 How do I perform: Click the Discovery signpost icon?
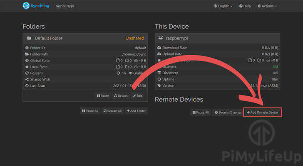pos(159,73)
